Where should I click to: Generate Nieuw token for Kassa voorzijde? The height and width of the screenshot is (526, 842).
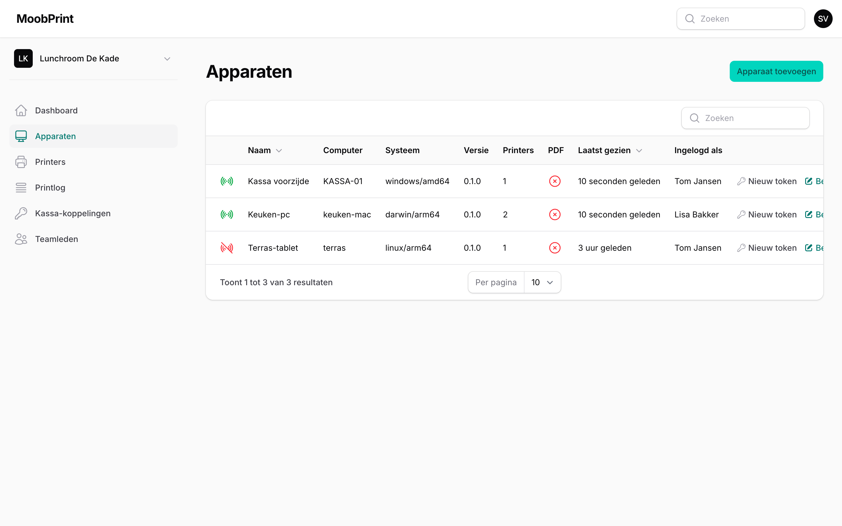click(x=767, y=181)
